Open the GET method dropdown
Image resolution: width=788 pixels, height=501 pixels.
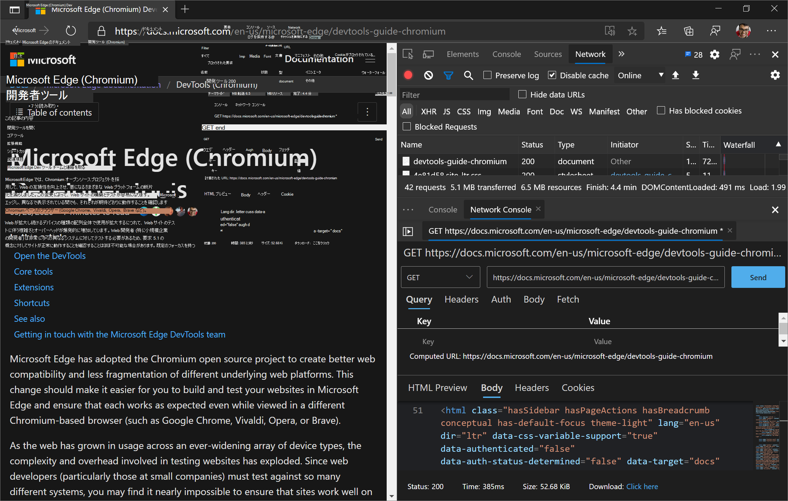440,277
